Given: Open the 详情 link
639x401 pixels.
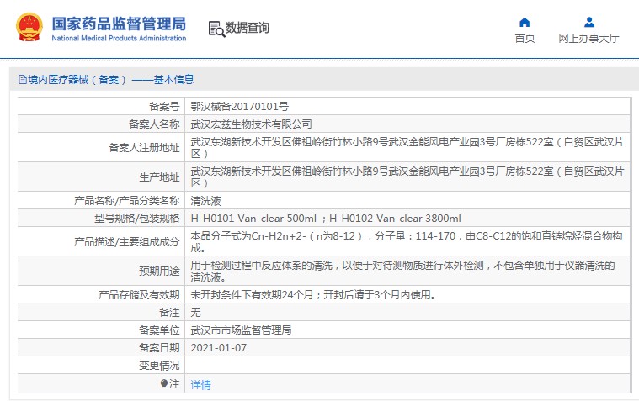Looking at the screenshot, I should (x=201, y=385).
